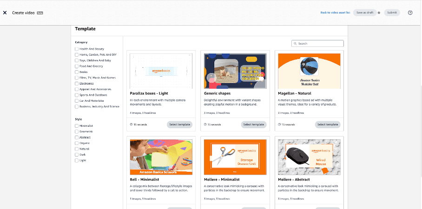Click the clock icon on Generic shapes card

tap(205, 124)
